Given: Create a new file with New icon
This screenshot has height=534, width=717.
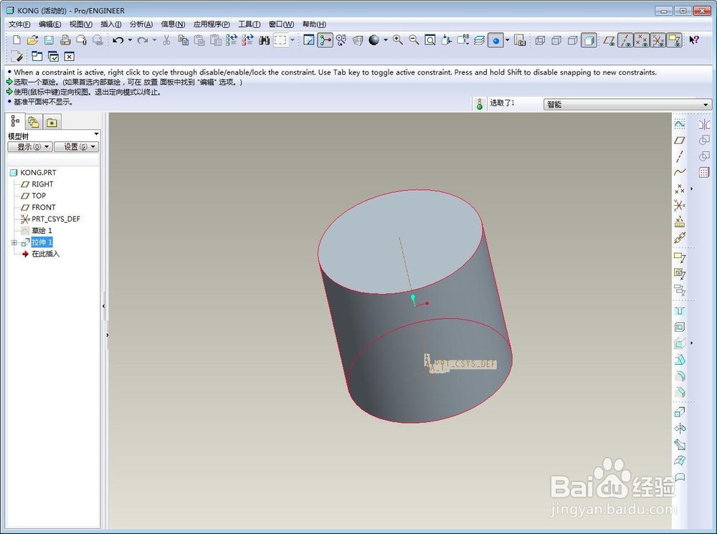Looking at the screenshot, I should (x=16, y=40).
